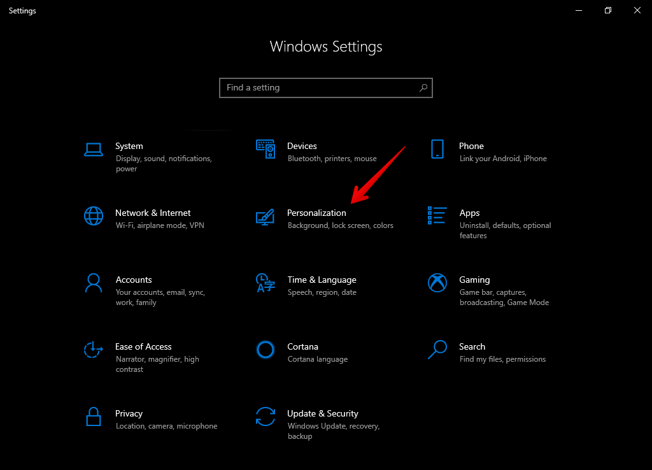Close the Settings window

tap(637, 10)
